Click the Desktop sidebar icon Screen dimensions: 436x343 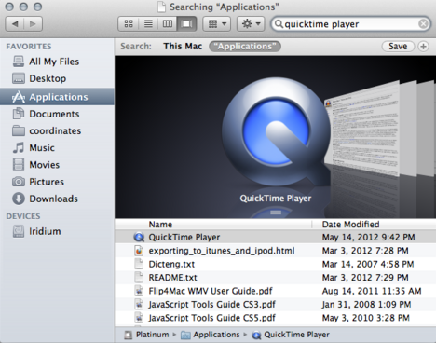click(19, 78)
